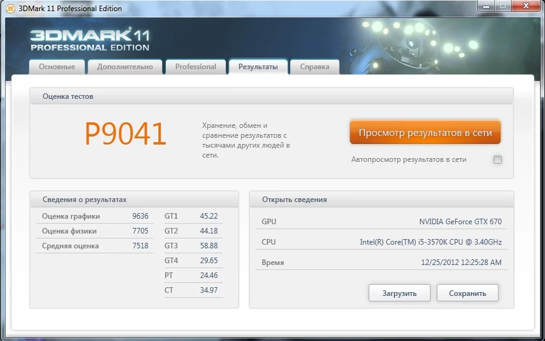Screen dimensions: 545x341
Task: Open the Professional tab
Action: point(195,67)
